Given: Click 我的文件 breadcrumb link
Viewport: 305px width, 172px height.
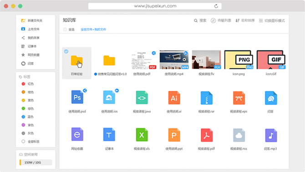Looking at the screenshot, I should coord(100,29).
